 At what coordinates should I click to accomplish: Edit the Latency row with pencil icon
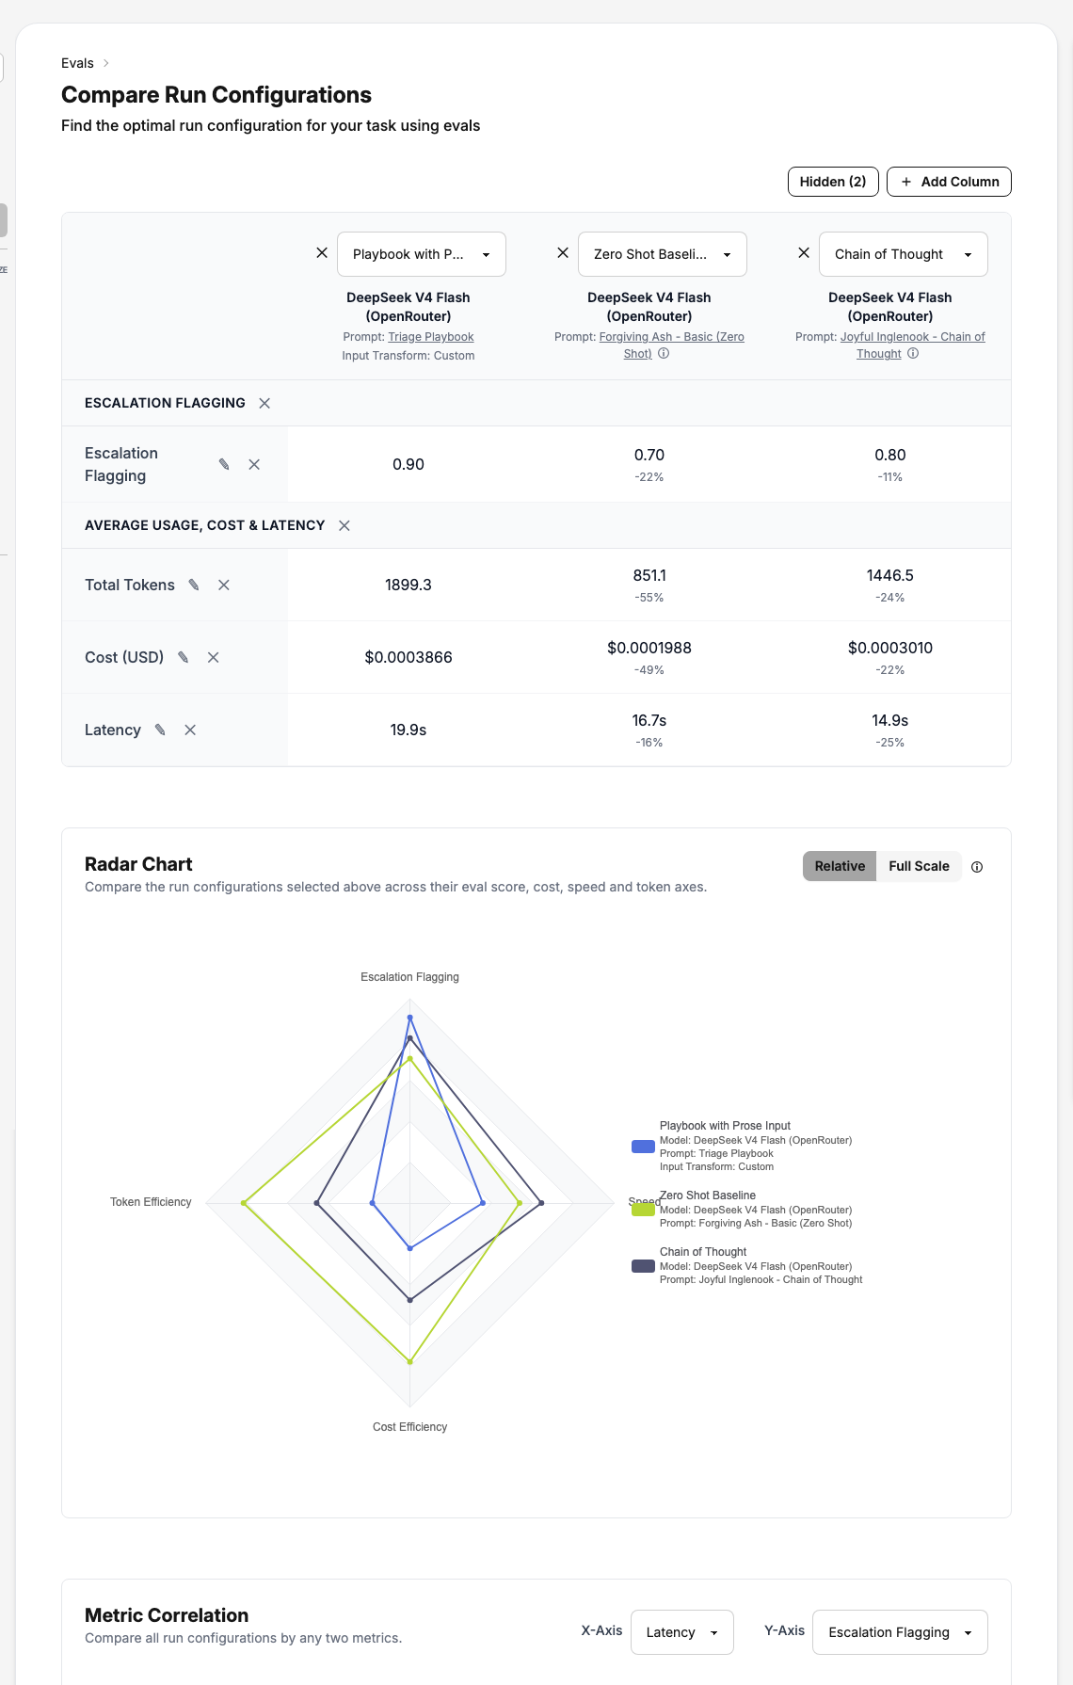pos(160,730)
